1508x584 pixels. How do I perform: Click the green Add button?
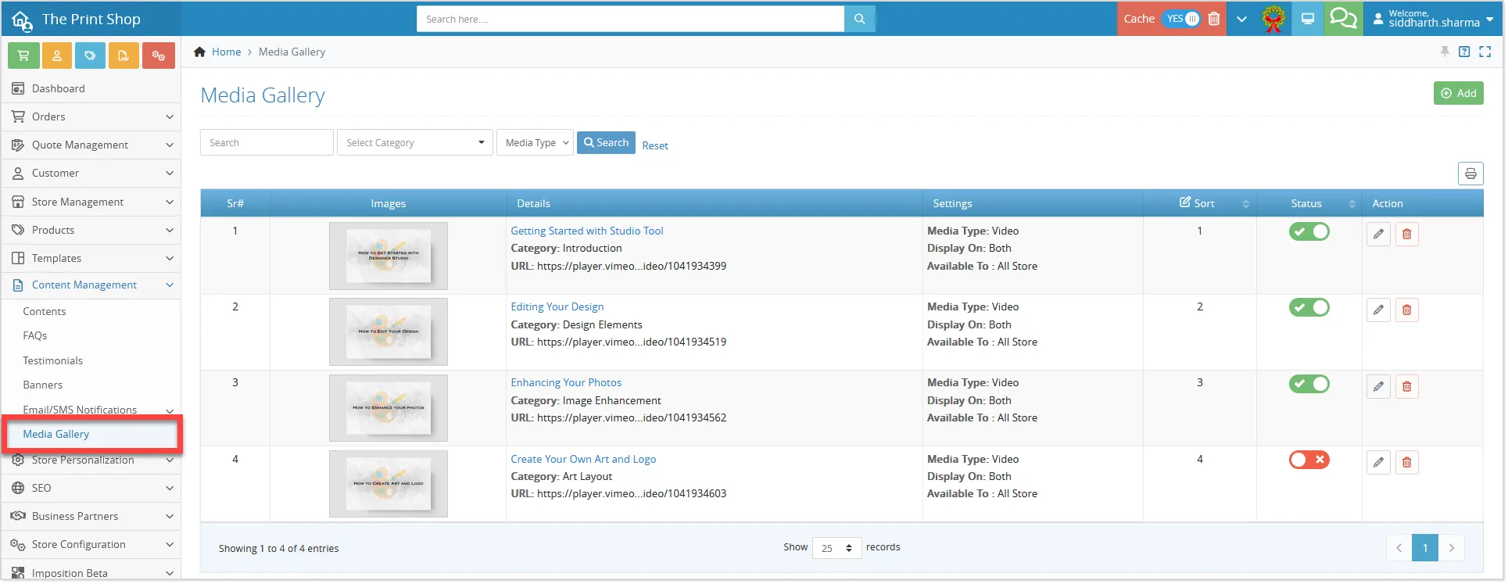[1459, 93]
